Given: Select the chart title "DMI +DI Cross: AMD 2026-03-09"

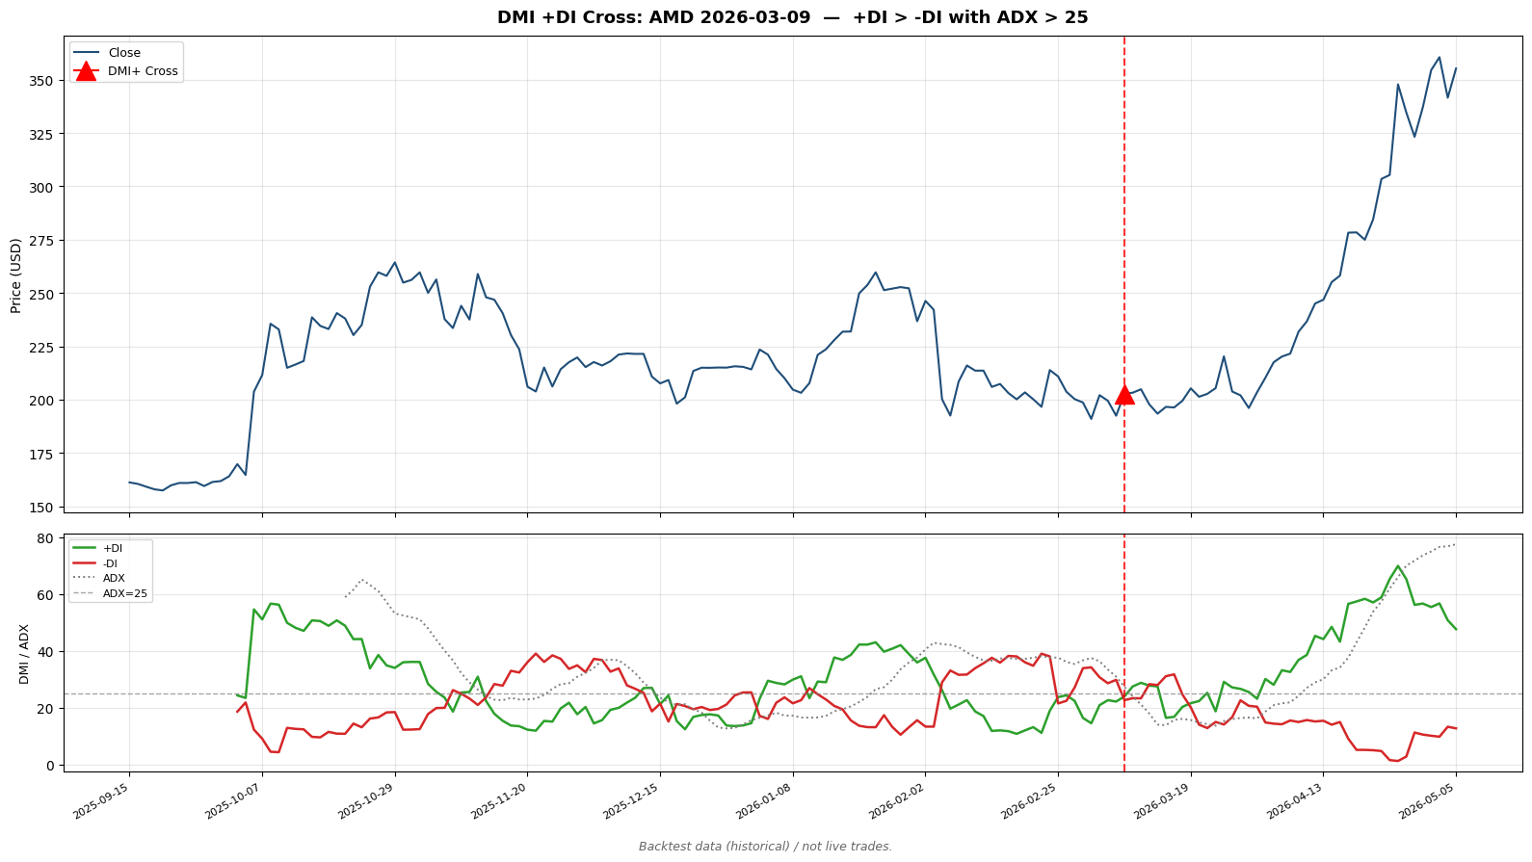Looking at the screenshot, I should click(x=653, y=17).
